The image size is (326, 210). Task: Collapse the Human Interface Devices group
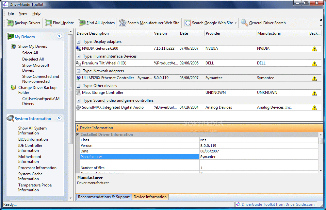79,56
